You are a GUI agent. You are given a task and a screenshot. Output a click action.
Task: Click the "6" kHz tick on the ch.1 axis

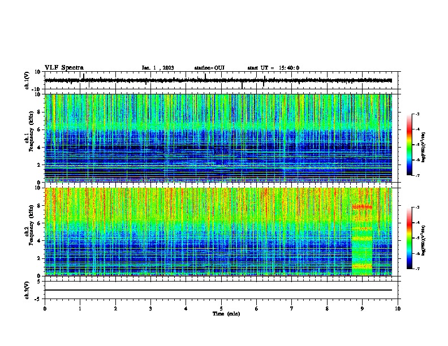tap(40, 129)
